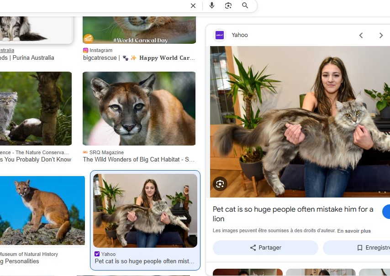Click the SRQ Magazine source label
390x276 pixels.
coord(106,152)
